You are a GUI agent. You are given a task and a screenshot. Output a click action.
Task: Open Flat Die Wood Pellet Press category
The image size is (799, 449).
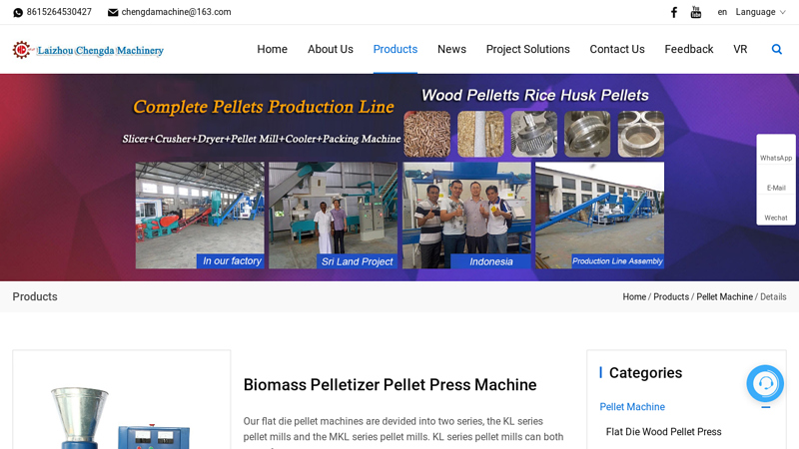(663, 432)
